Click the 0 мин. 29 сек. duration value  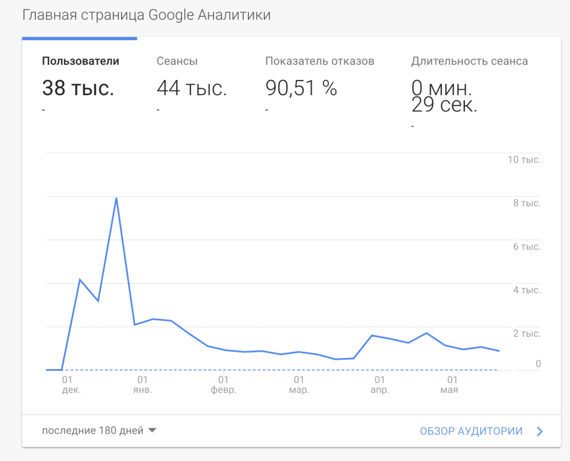point(444,96)
